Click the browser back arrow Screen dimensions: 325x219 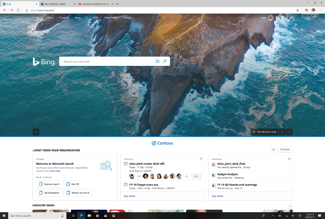[5, 10]
